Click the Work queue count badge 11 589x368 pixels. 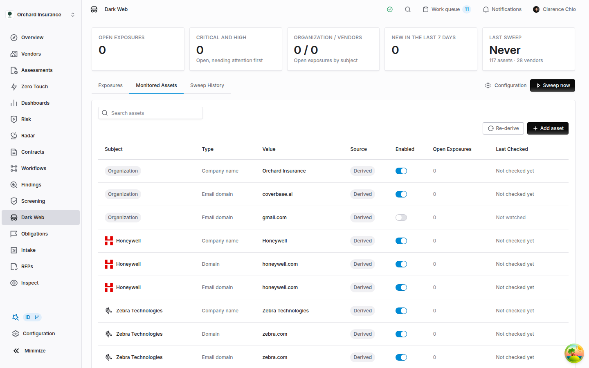coord(467,9)
